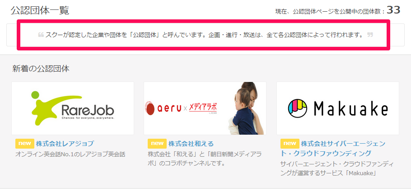411x195 pixels.
Task: Click the new badge beside 株式会社サイバーエージェント
Action: click(290, 144)
